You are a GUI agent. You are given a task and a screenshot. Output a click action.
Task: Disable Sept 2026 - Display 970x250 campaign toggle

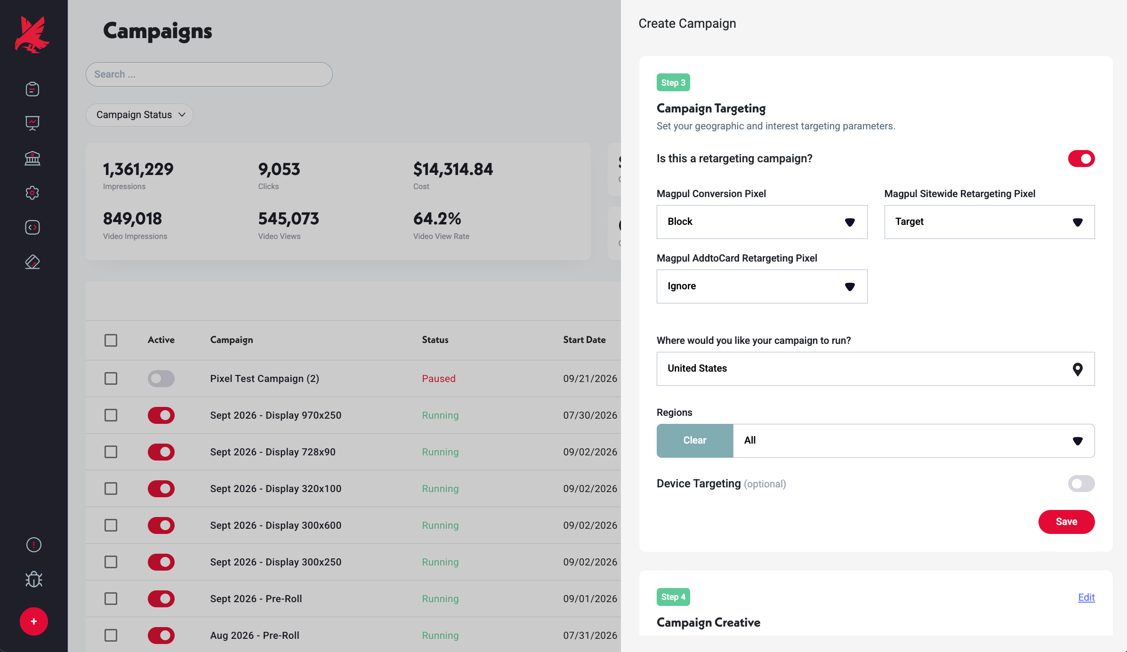161,415
